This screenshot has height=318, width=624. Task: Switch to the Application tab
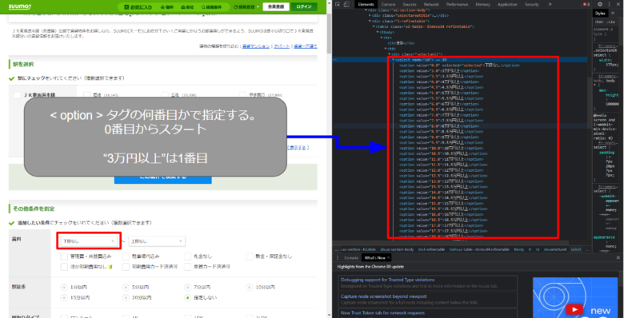click(507, 4)
